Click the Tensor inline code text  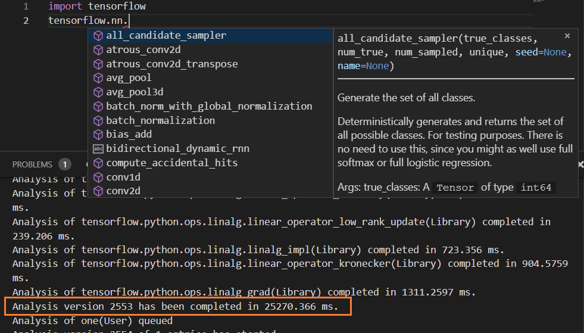455,188
